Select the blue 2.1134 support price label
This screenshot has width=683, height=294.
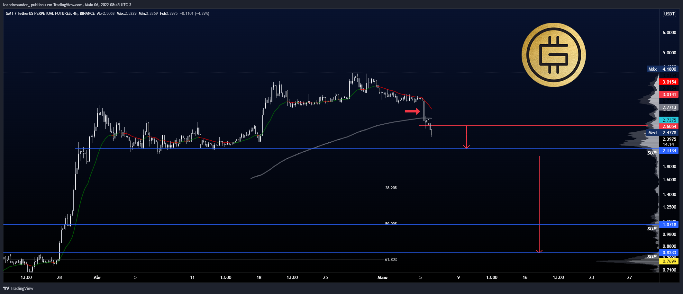pyautogui.click(x=669, y=151)
